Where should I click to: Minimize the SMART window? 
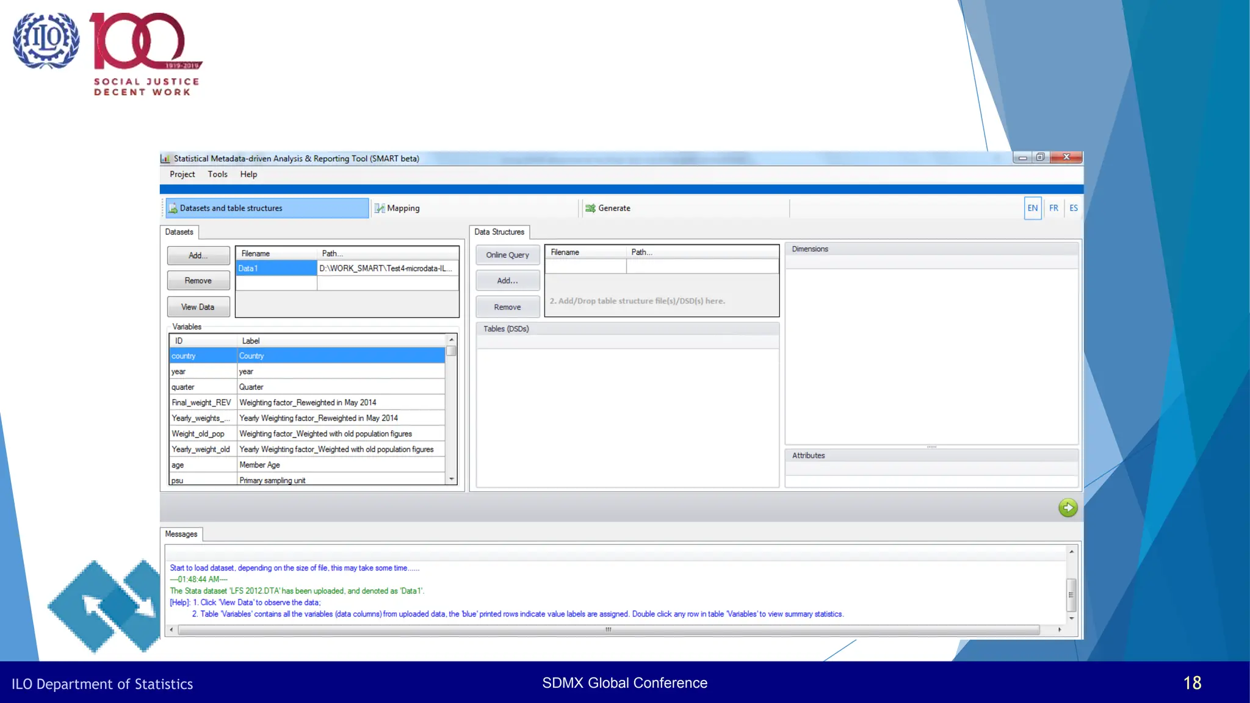(x=1022, y=157)
